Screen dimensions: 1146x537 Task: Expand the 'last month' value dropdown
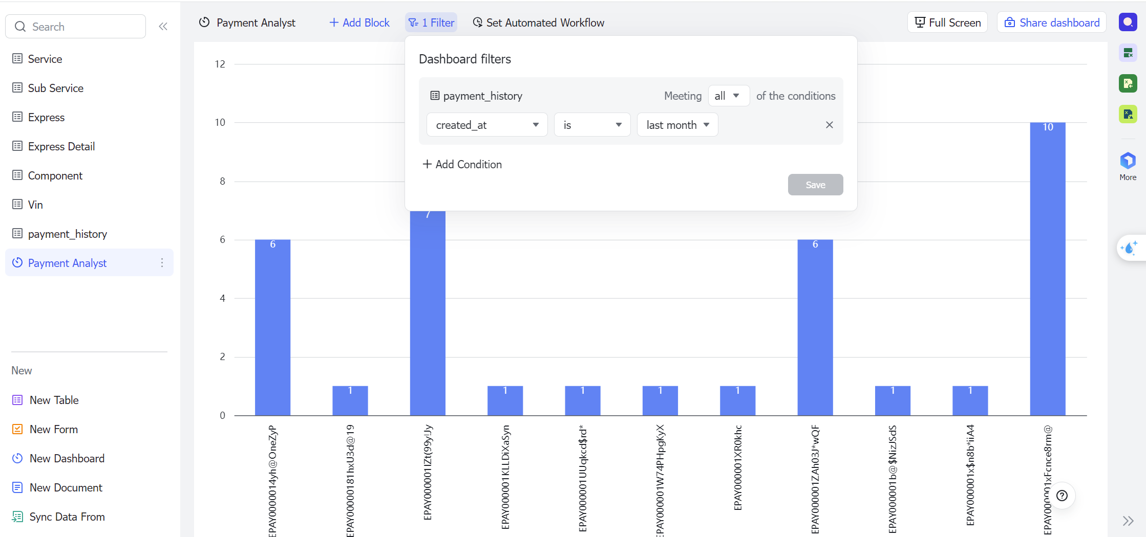677,125
